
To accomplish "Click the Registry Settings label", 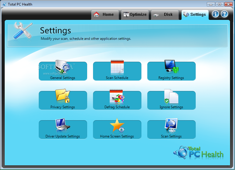I will (171, 78).
